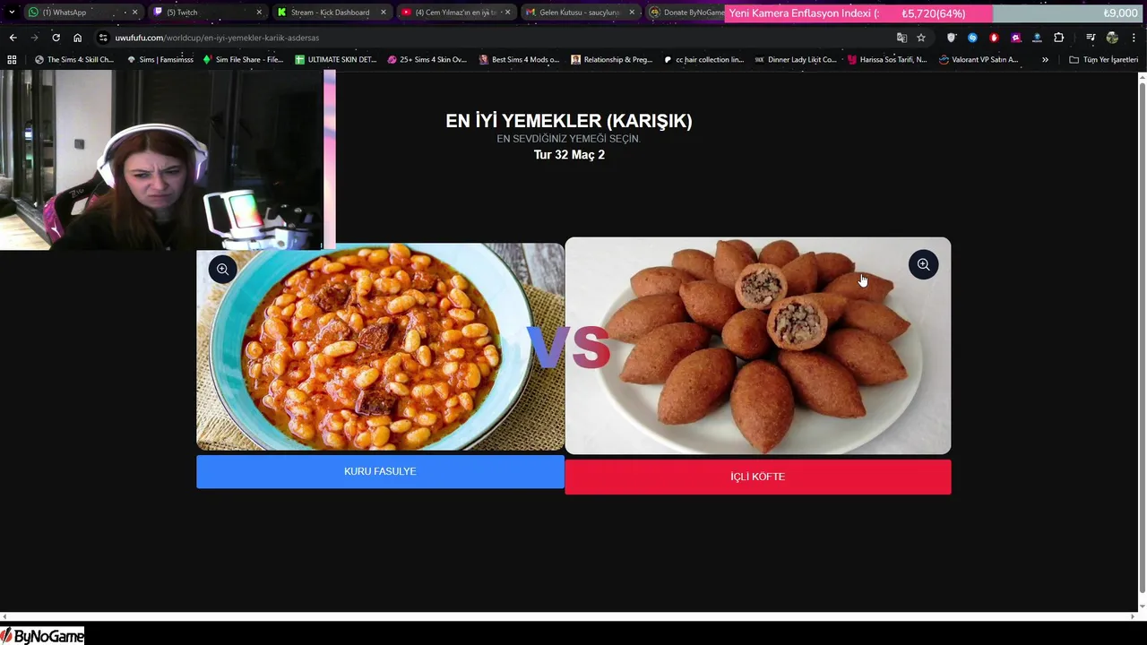Switch to the Cem Yılmaz YouTube tab
Image resolution: width=1147 pixels, height=645 pixels.
click(x=455, y=13)
